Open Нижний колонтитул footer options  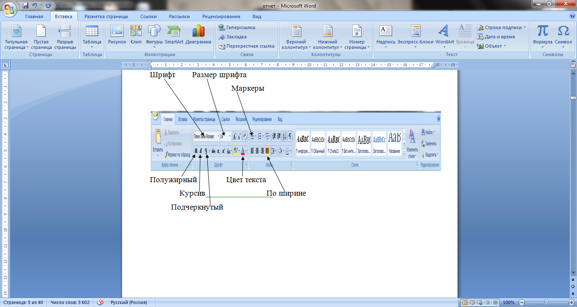click(x=328, y=37)
